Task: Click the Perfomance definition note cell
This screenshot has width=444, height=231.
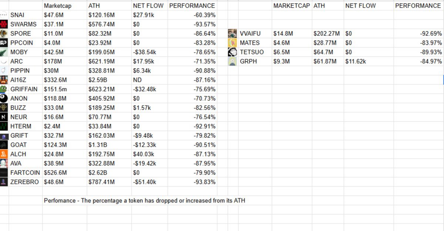Action: [x=144, y=201]
